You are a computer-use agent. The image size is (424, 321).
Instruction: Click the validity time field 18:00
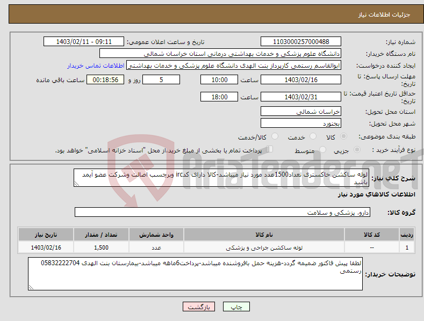coord(219,97)
